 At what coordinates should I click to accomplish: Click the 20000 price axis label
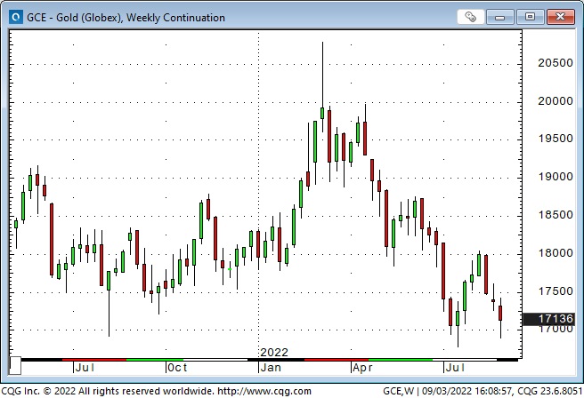pos(556,101)
